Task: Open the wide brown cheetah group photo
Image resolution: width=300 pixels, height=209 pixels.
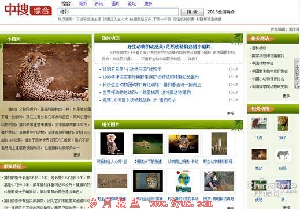Action: pos(112,181)
